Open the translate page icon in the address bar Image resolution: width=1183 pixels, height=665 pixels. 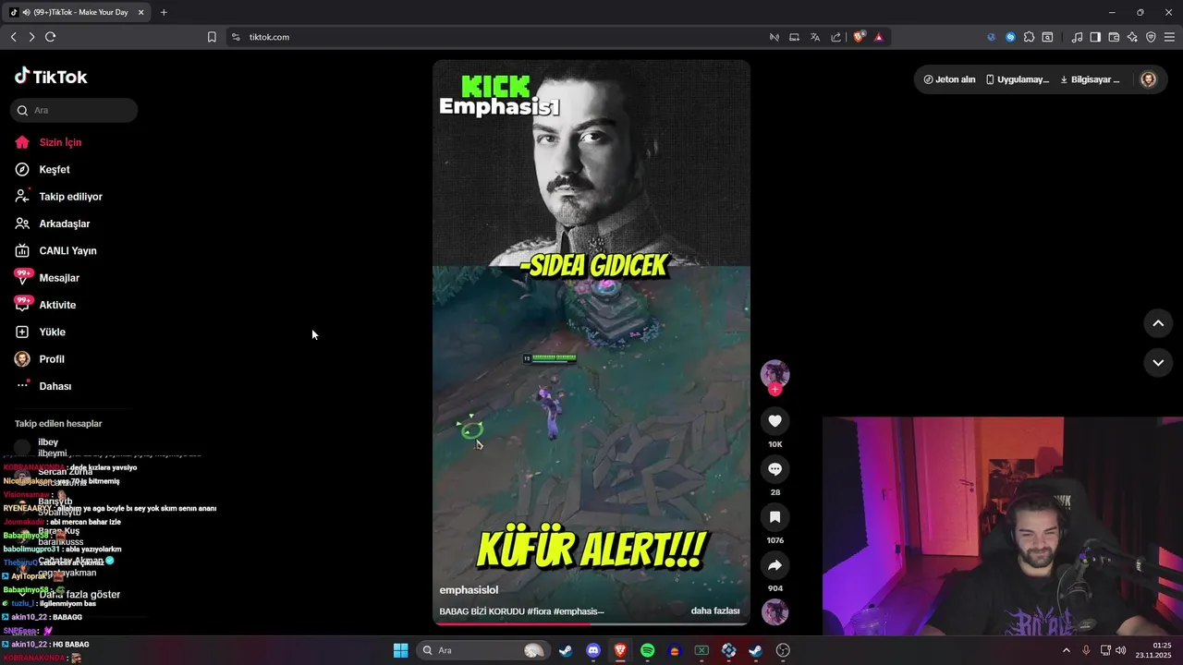[815, 37]
